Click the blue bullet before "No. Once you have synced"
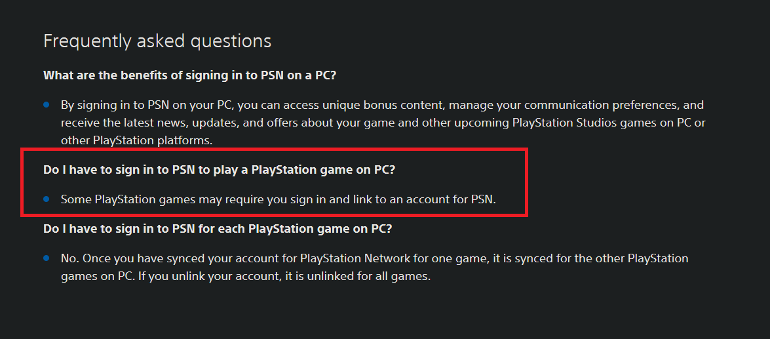Screen dimensions: 770x339 tap(47, 258)
